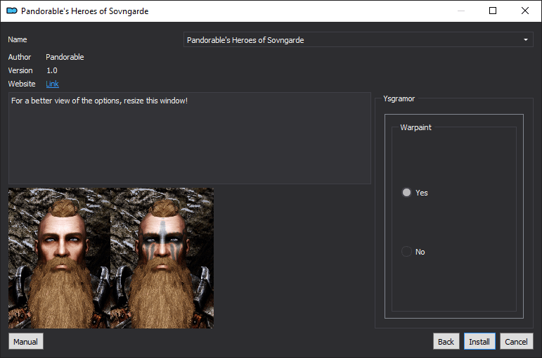
Task: Select the No warpaint radio button
Action: pyautogui.click(x=406, y=252)
